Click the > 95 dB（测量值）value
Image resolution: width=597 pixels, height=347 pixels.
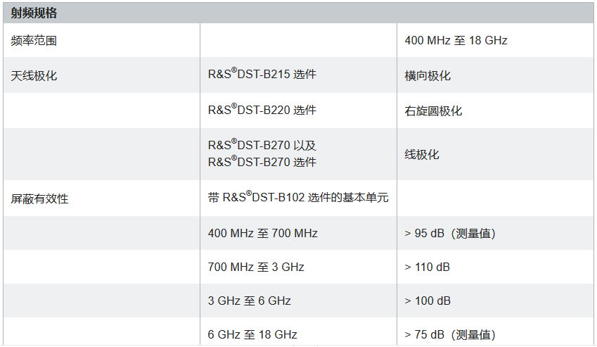tap(449, 233)
